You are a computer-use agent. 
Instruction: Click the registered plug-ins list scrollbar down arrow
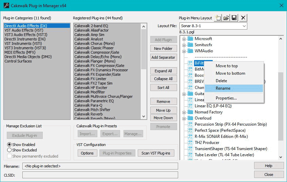144,116
